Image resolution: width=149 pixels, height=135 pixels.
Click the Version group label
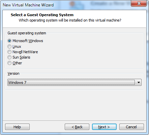click(13, 73)
